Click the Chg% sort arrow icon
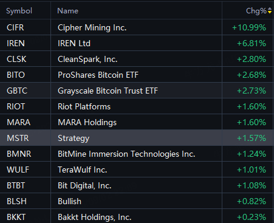This screenshot has height=223, width=274. pos(270,10)
